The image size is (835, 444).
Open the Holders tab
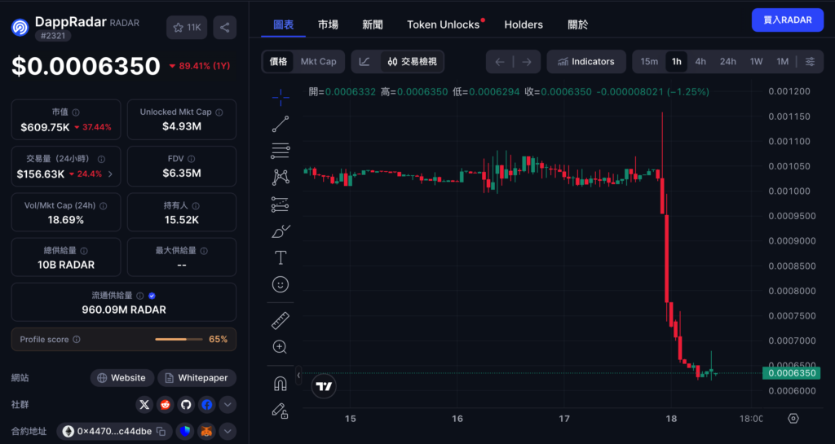pyautogui.click(x=524, y=24)
